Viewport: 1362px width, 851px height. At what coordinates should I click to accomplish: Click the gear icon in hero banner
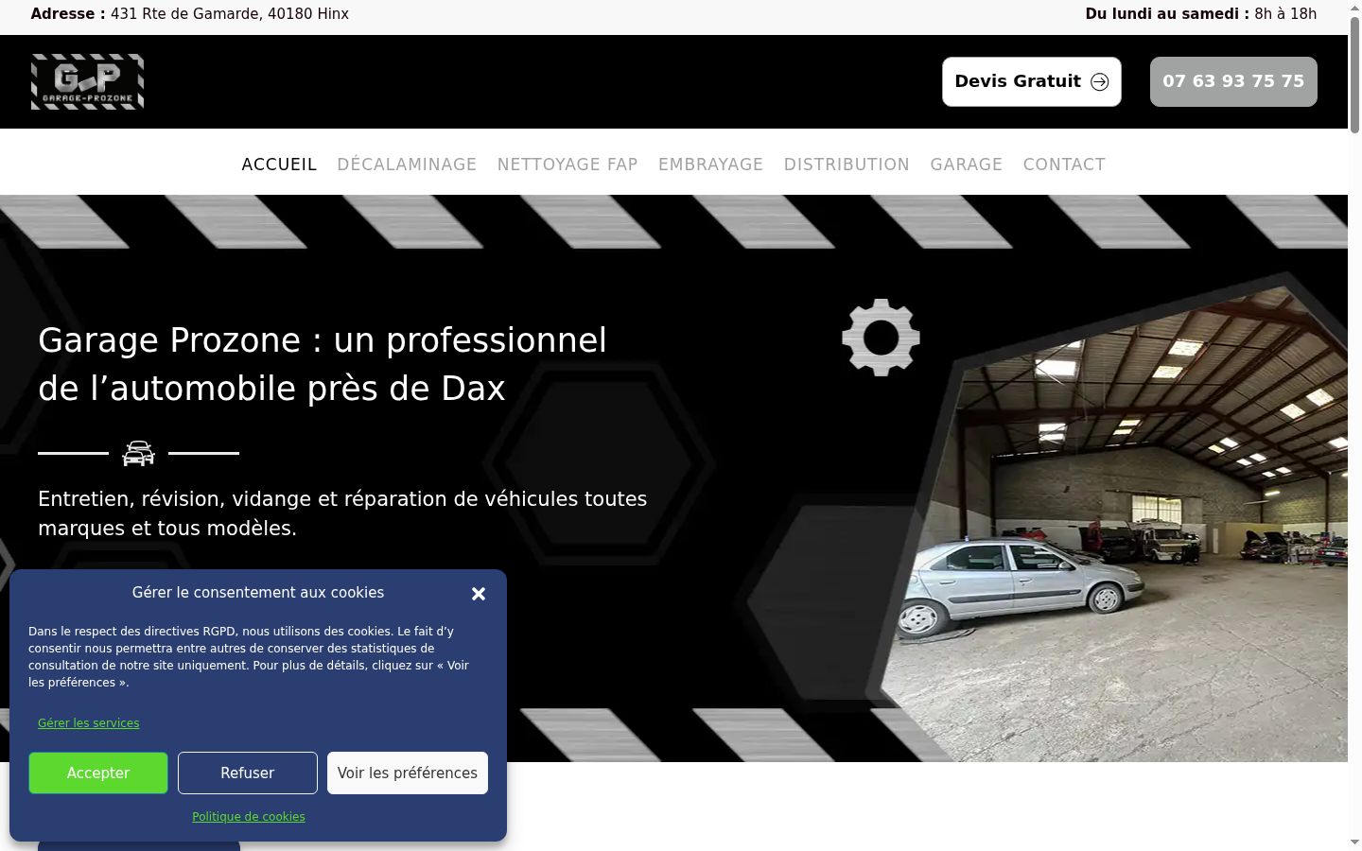coord(881,338)
